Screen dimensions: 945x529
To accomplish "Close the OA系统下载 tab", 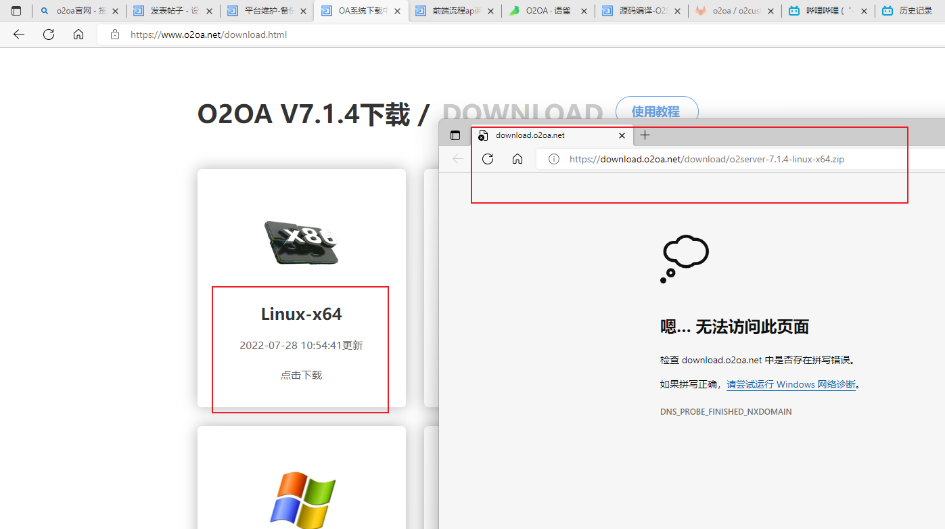I will [x=396, y=11].
